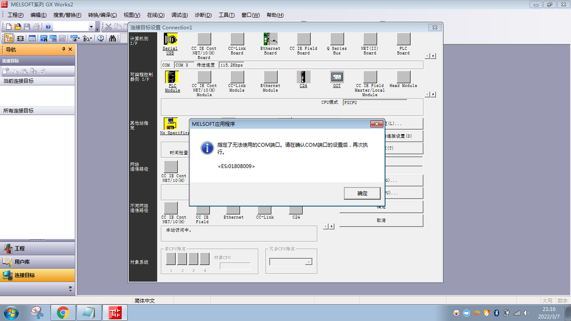
Task: Open the toolbar combo box dropdown arrow
Action: [x=90, y=26]
